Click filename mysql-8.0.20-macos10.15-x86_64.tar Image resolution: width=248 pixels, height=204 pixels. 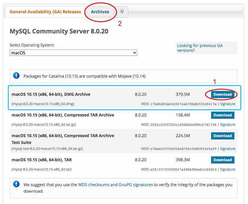[41, 169]
